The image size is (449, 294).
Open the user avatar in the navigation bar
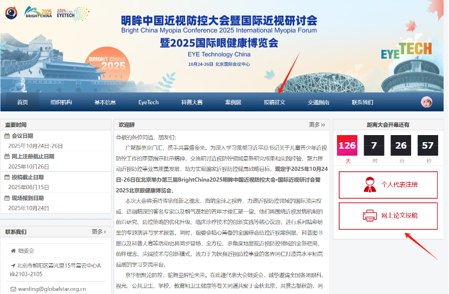pyautogui.click(x=426, y=102)
